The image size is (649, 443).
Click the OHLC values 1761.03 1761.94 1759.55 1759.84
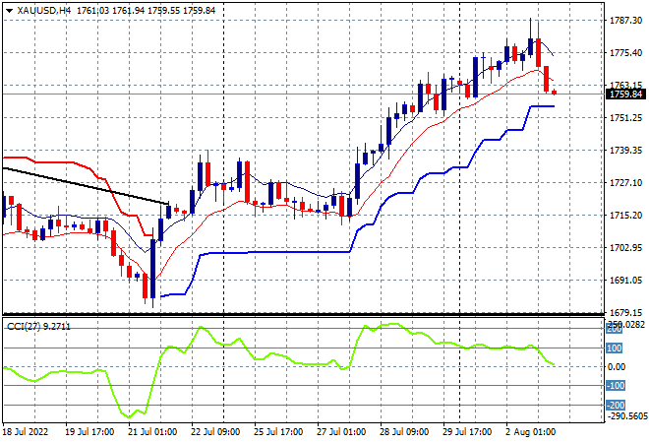point(147,11)
